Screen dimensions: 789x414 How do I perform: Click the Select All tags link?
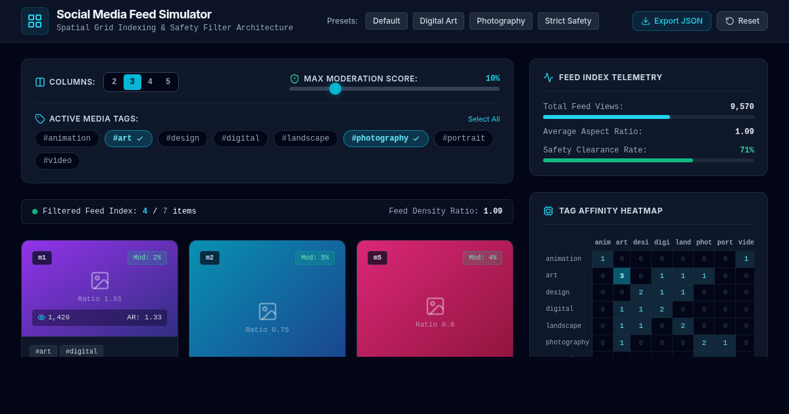pos(484,119)
